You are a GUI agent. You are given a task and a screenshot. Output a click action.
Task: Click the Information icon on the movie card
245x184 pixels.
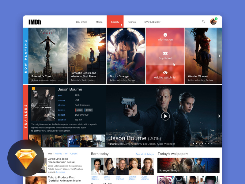point(165,35)
